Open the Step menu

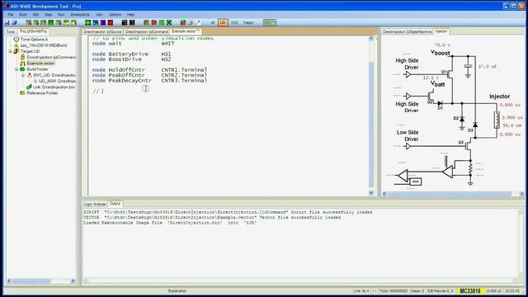point(48,15)
